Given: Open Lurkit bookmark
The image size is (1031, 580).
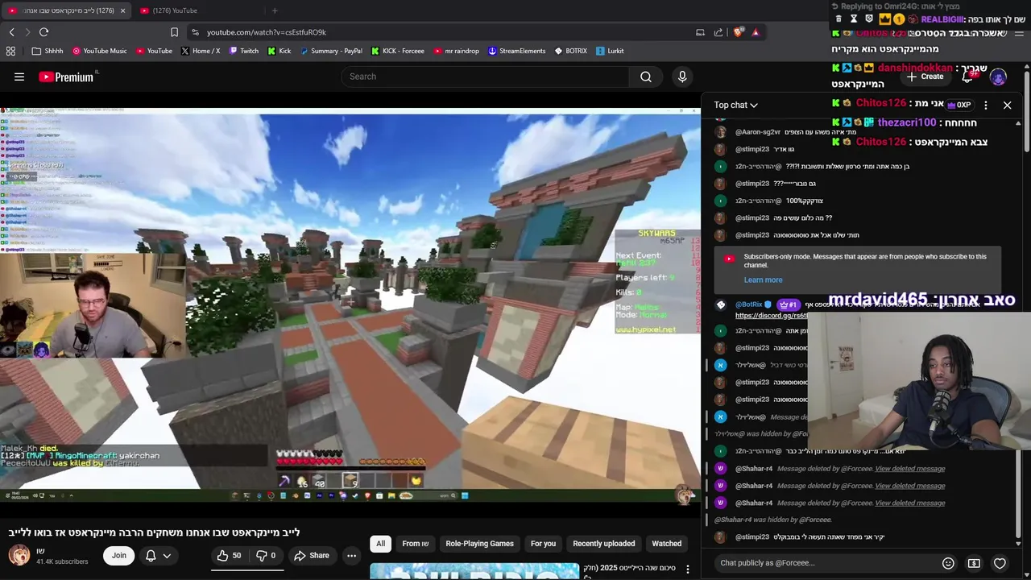Looking at the screenshot, I should (611, 51).
